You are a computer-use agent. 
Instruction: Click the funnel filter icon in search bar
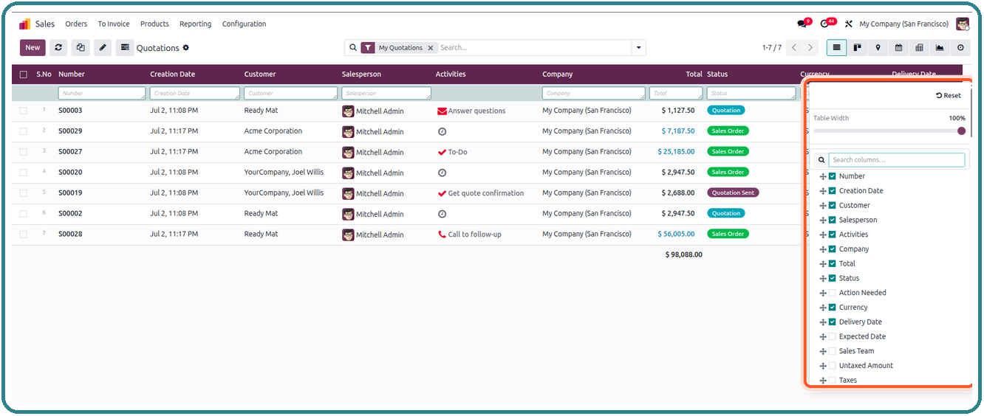(x=368, y=48)
